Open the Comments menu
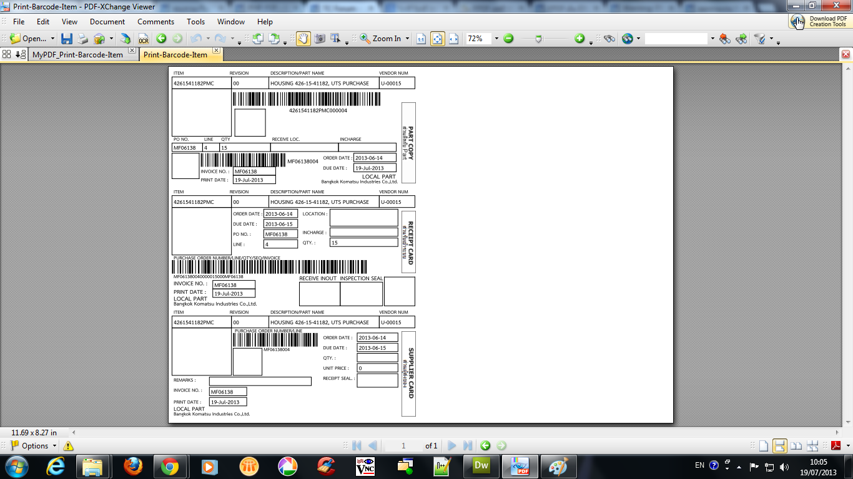The width and height of the screenshot is (853, 479). tap(156, 22)
